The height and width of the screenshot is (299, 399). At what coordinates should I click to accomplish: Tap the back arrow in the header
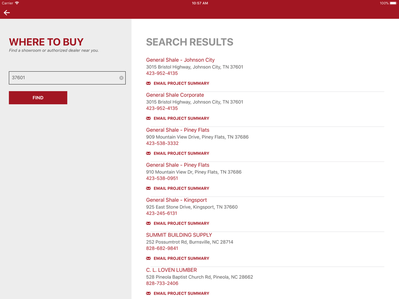coord(7,13)
